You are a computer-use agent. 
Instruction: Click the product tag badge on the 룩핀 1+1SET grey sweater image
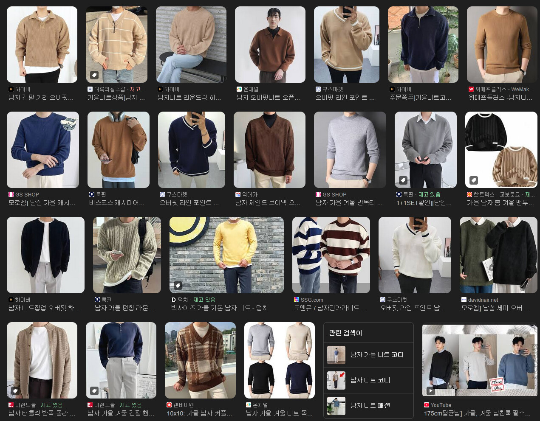point(403,180)
